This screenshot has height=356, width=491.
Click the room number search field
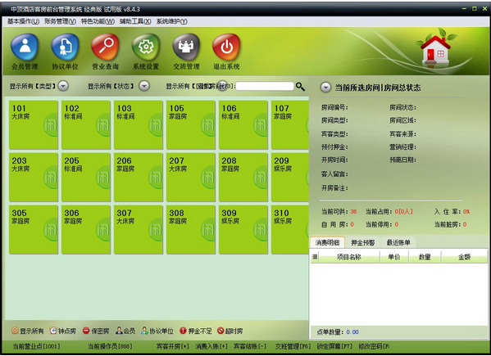[x=265, y=86]
